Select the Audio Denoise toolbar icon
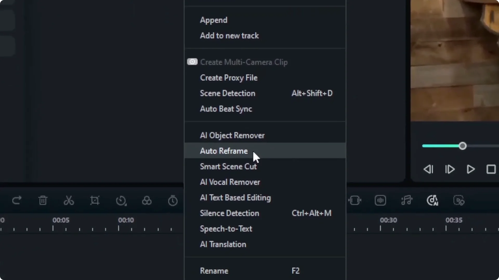The height and width of the screenshot is (280, 499). click(x=380, y=200)
